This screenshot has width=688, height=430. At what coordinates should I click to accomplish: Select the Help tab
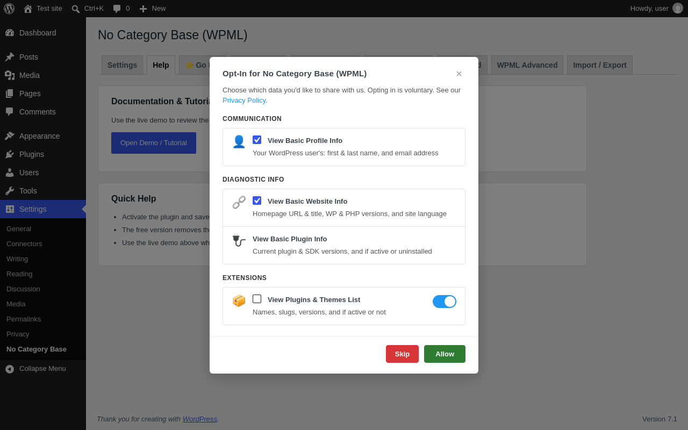[161, 65]
